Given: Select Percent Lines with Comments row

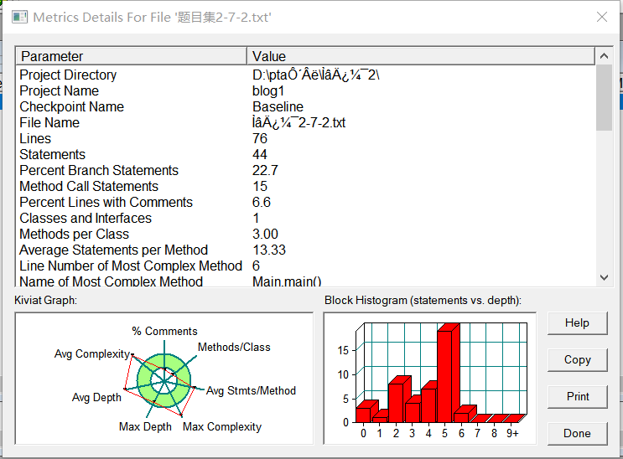Looking at the screenshot, I should tap(306, 202).
